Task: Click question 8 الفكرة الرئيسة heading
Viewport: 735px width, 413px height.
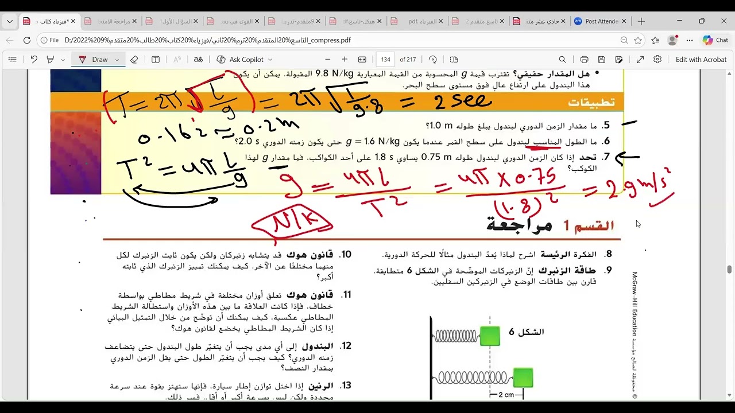Action: [x=568, y=254]
